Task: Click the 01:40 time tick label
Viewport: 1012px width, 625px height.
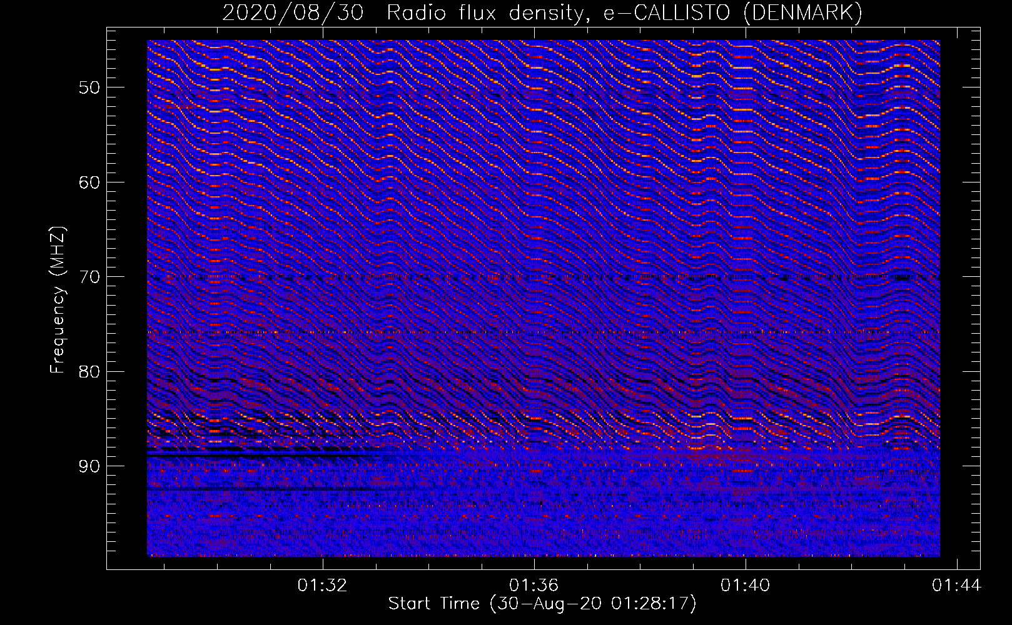Action: [x=745, y=586]
